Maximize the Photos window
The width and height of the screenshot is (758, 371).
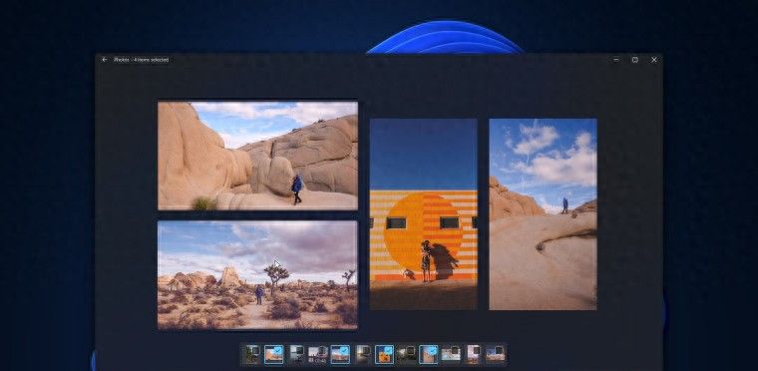pyautogui.click(x=635, y=60)
